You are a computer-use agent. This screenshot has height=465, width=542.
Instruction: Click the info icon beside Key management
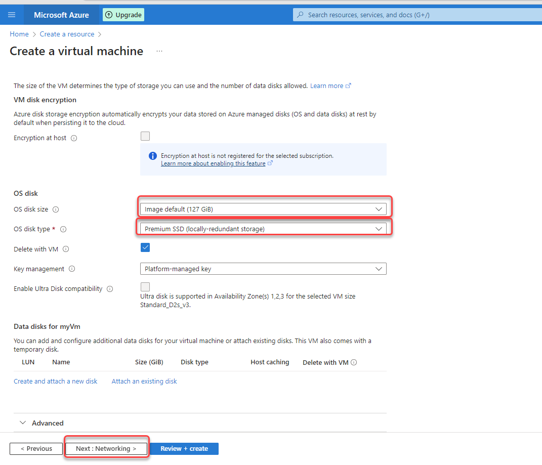tap(71, 269)
